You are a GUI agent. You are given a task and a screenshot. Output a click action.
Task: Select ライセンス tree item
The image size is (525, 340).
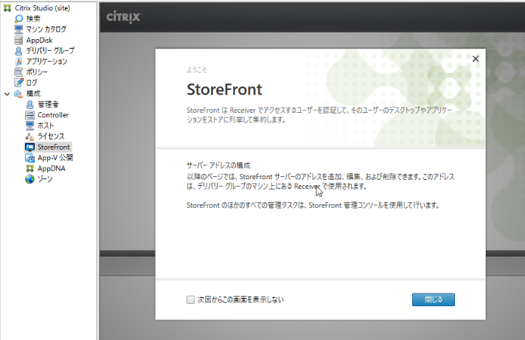tap(51, 136)
